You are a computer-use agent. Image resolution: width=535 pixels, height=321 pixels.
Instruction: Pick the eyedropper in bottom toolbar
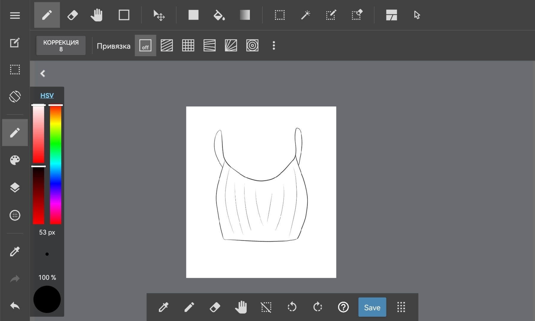163,307
